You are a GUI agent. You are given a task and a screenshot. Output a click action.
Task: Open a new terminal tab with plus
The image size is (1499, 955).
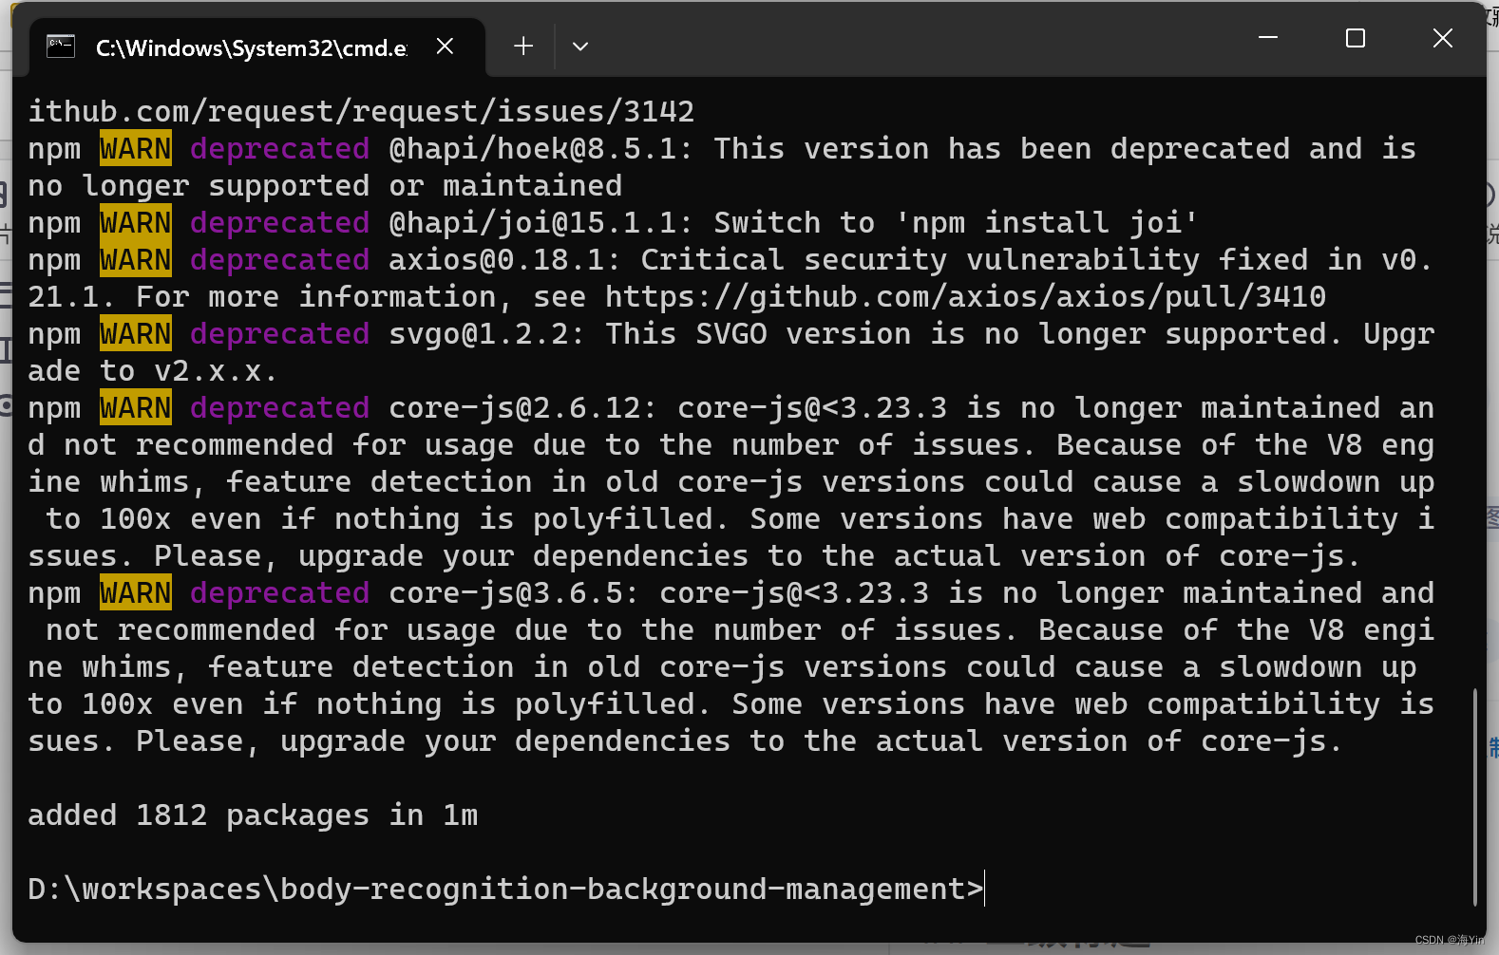[x=523, y=46]
